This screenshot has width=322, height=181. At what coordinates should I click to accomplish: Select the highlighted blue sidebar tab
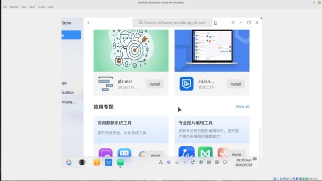[x=71, y=35]
